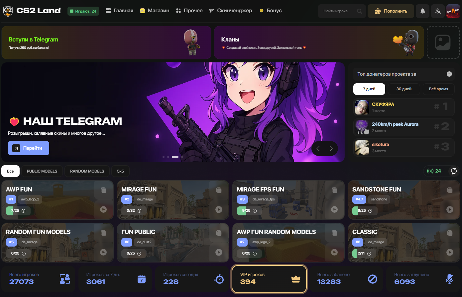Go to next banner slide arrow
Viewport: 462px width, 297px height.
pyautogui.click(x=331, y=149)
